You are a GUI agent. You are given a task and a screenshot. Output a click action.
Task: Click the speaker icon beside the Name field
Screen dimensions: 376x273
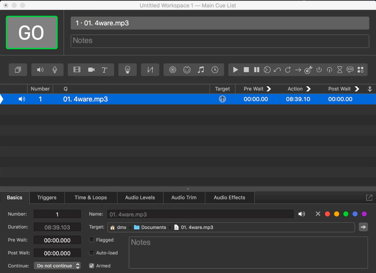(x=302, y=214)
